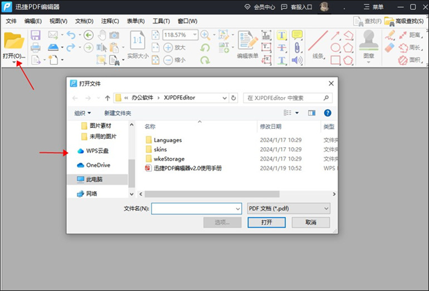Open the Customer Service (客服入口) link
Screen dimensions: 429x291
pos(297,7)
